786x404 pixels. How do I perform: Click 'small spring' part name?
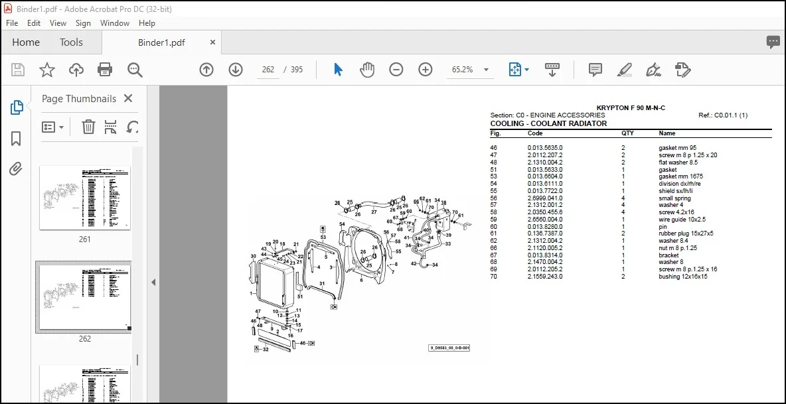674,198
